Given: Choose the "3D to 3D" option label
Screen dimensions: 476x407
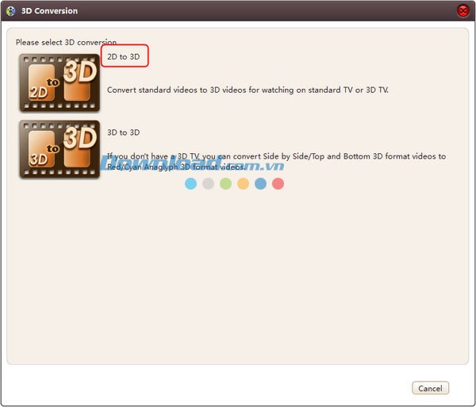Looking at the screenshot, I should [x=124, y=132].
